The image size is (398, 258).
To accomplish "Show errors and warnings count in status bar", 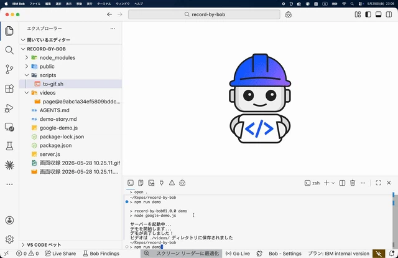I will pos(27,254).
